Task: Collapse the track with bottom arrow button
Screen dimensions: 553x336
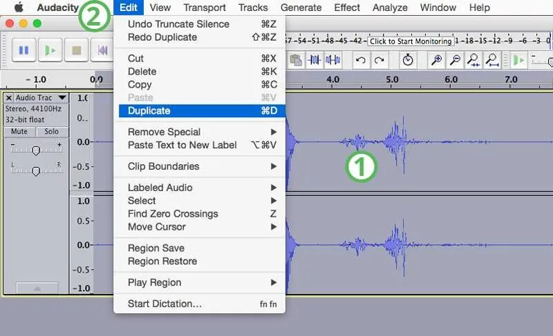Action: pos(37,288)
